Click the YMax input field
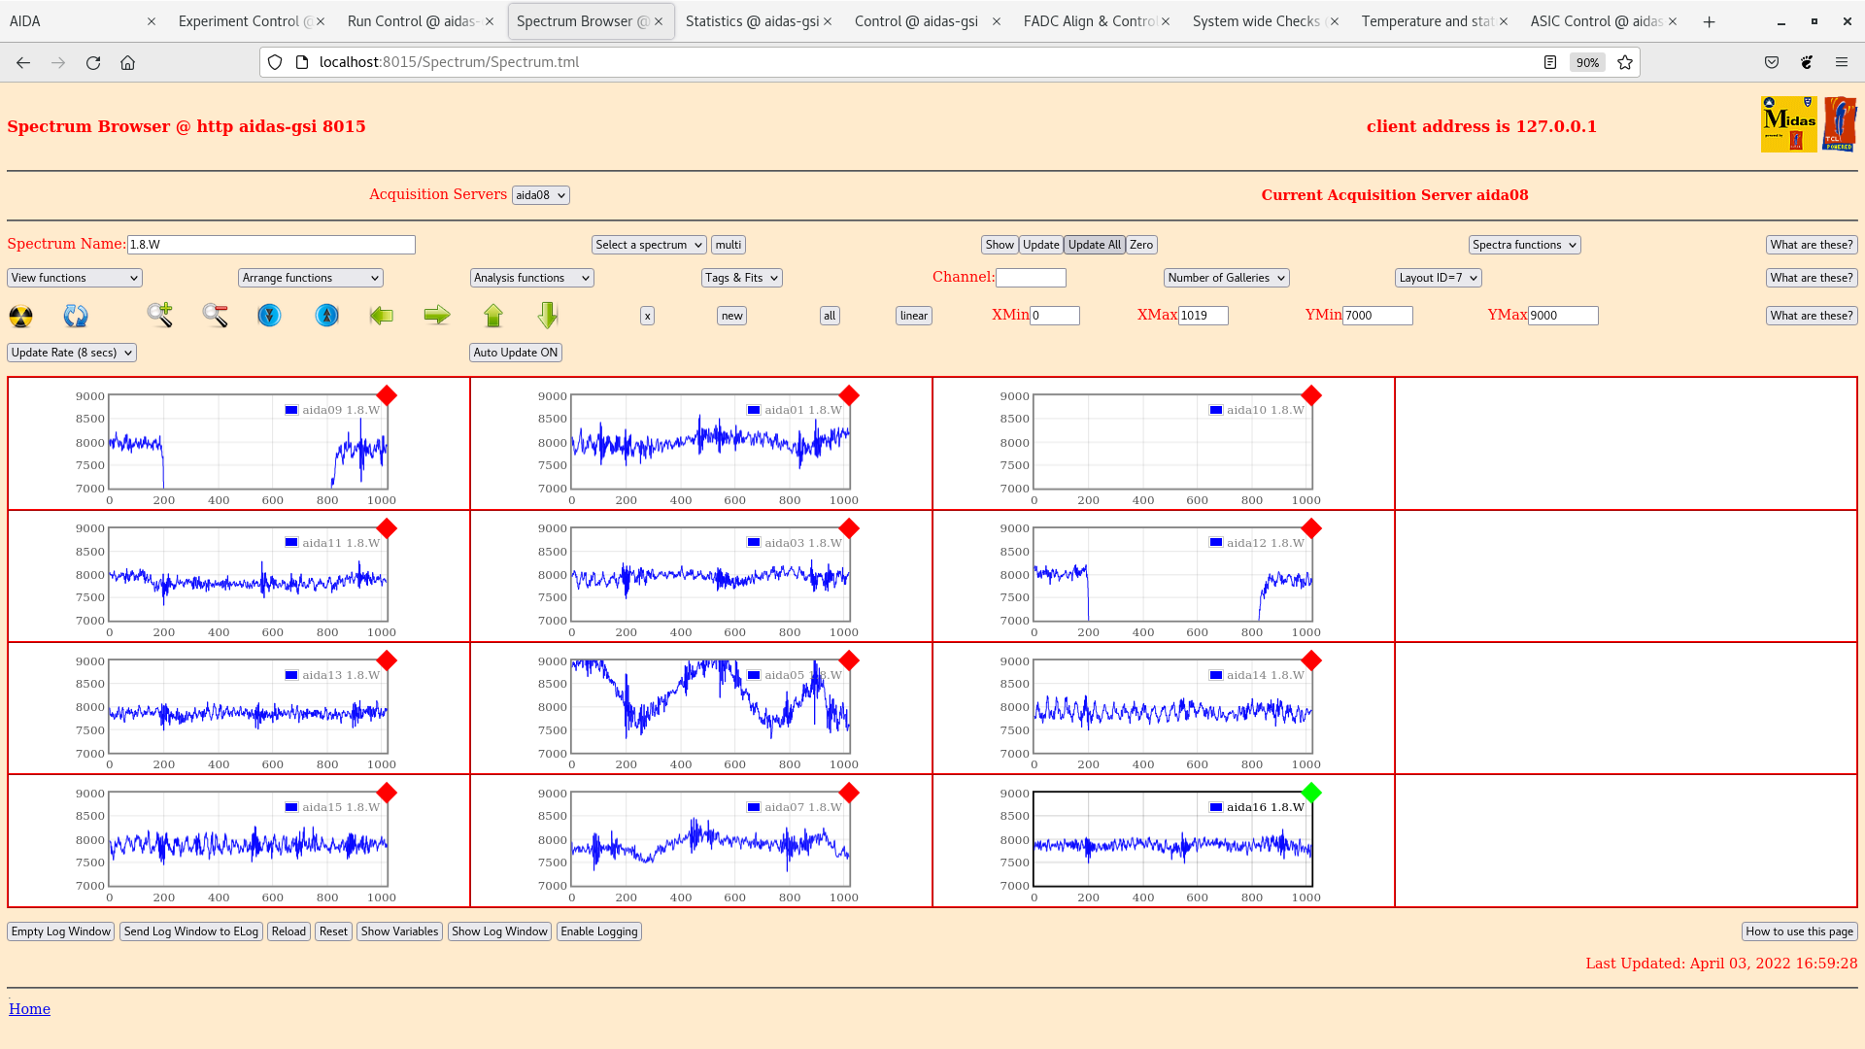The image size is (1865, 1049). (1563, 316)
